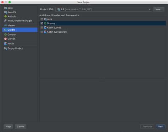Enable the Kotlin (Java) checkbox
This screenshot has width=168, height=132.
coord(42,28)
